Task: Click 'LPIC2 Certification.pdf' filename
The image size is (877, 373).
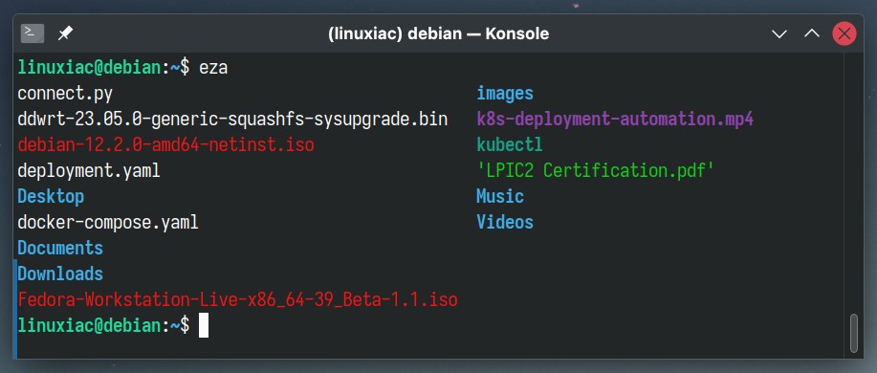Action: (x=596, y=170)
